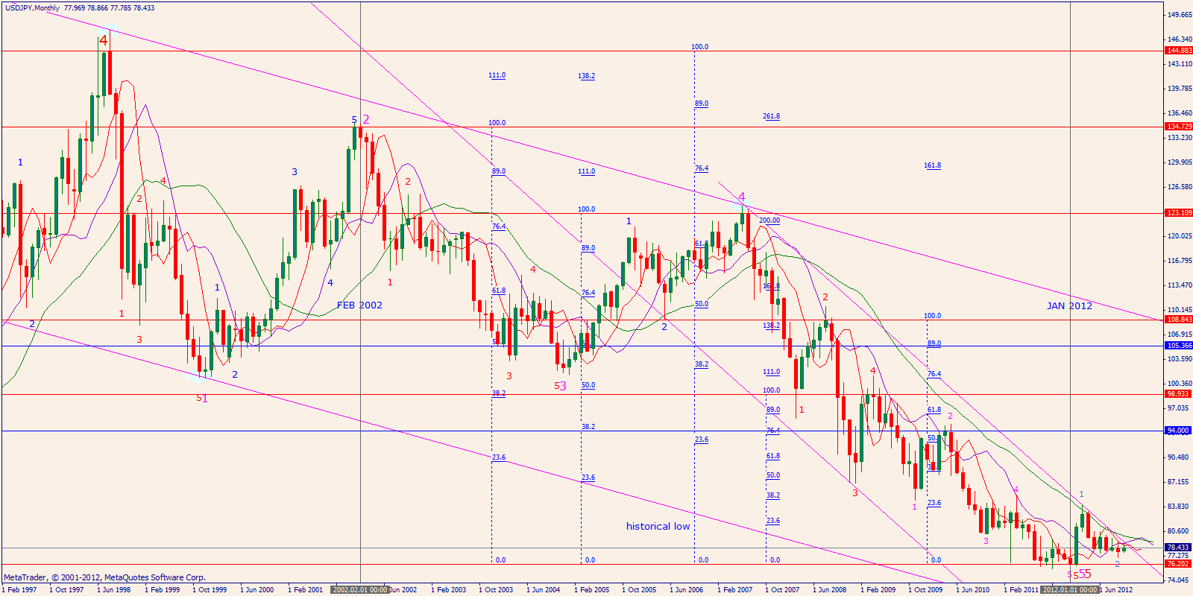1193x596 pixels.
Task: Click the 113.470 price scale value
Action: [x=1180, y=285]
